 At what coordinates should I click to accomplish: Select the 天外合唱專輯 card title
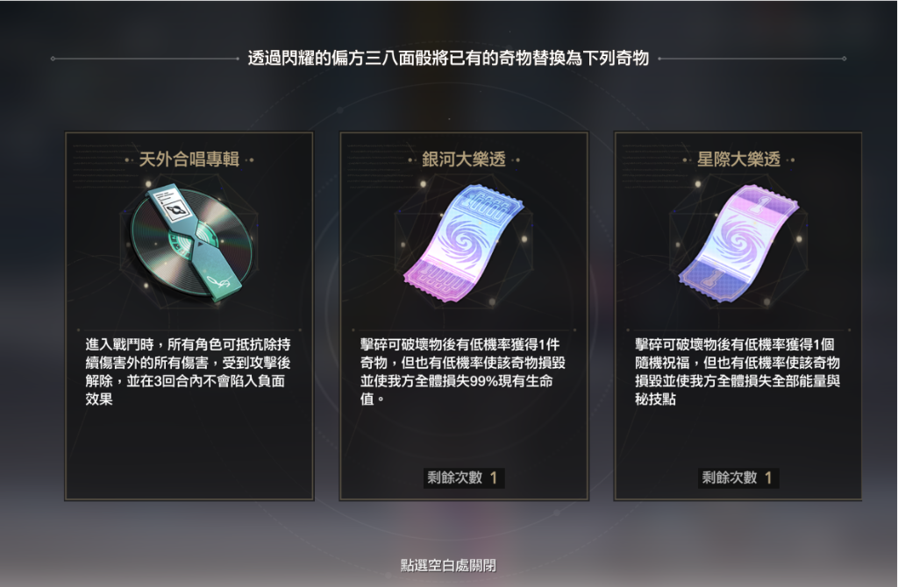[189, 159]
